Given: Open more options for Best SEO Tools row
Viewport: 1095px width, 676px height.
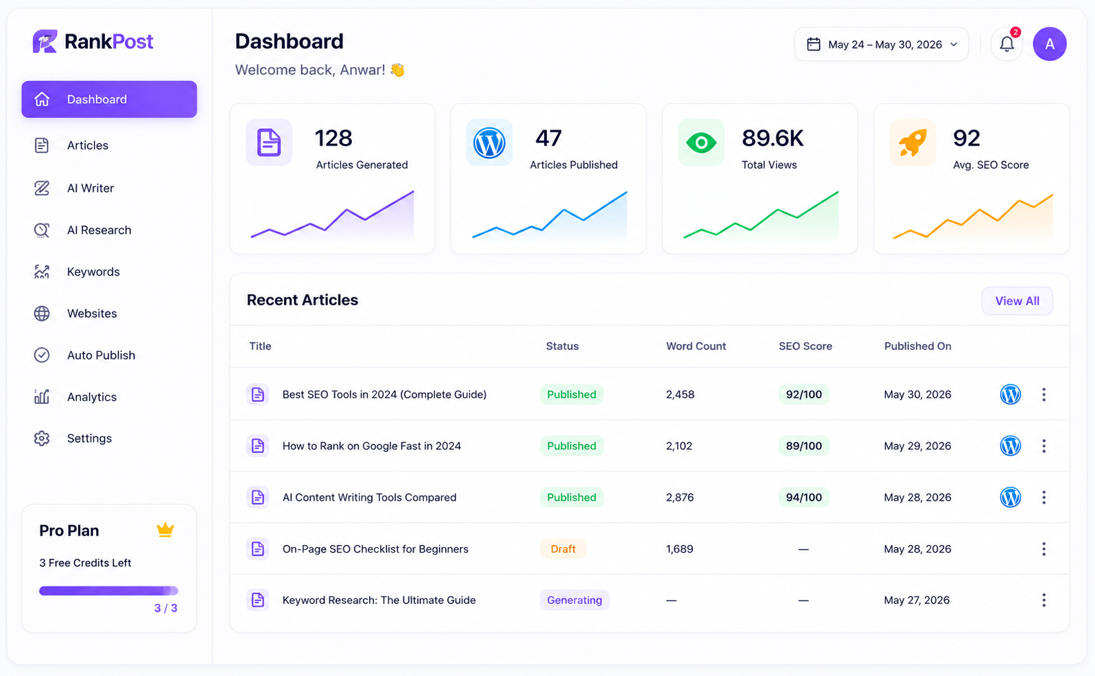Looking at the screenshot, I should [x=1044, y=394].
